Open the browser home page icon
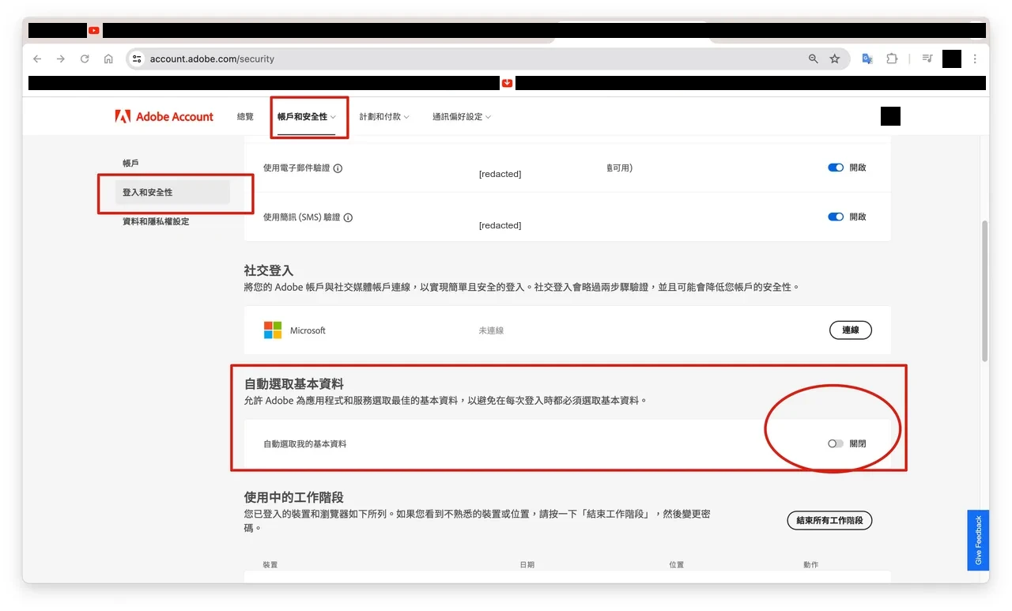The height and width of the screenshot is (611, 1012). pyautogui.click(x=108, y=59)
